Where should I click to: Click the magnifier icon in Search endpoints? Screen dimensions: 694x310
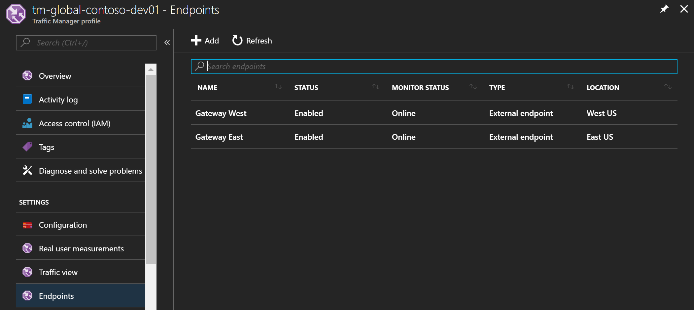(x=199, y=66)
